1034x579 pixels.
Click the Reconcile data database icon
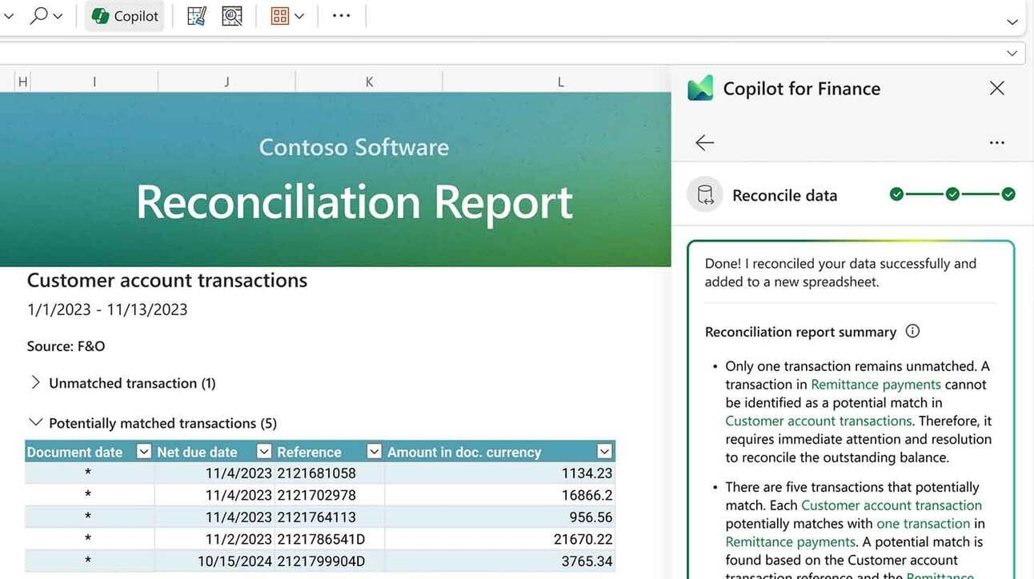705,195
